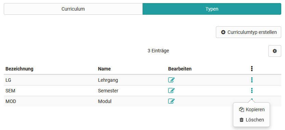
Task: Open three-dot menu in table header
Action: pos(252,69)
